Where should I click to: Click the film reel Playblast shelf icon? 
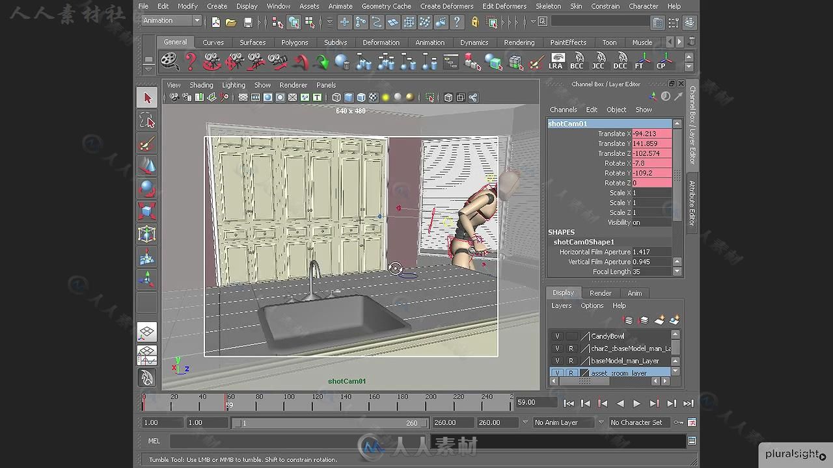(169, 62)
